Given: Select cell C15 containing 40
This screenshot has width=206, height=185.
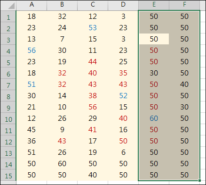Looking at the screenshot, I should pyautogui.click(x=93, y=175).
